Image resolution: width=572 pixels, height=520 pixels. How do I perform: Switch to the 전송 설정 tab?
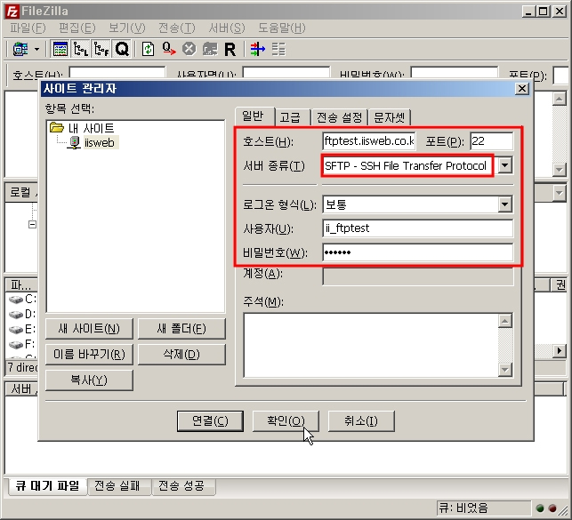pos(339,117)
